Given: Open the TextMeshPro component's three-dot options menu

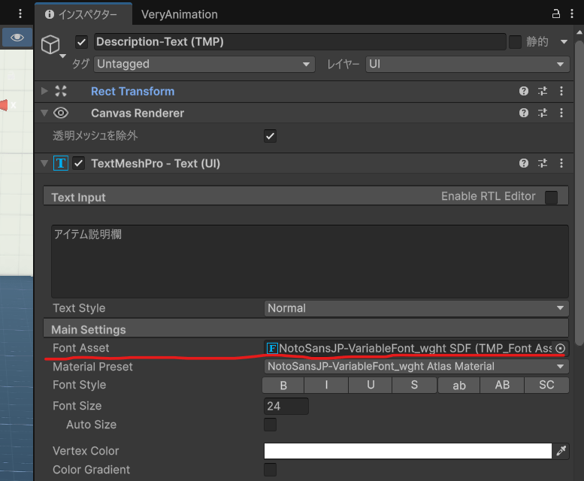Looking at the screenshot, I should tap(561, 163).
